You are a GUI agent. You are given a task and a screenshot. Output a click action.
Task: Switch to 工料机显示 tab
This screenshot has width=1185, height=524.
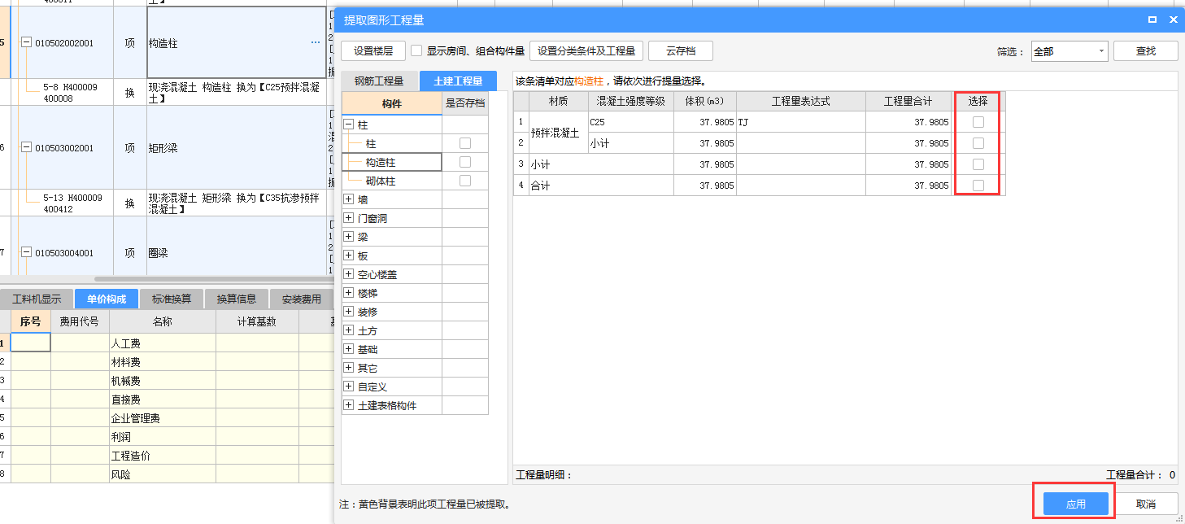click(37, 299)
